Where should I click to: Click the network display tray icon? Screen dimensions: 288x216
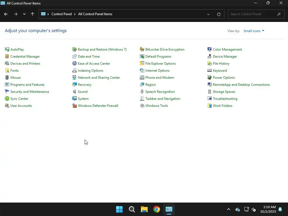(x=246, y=209)
